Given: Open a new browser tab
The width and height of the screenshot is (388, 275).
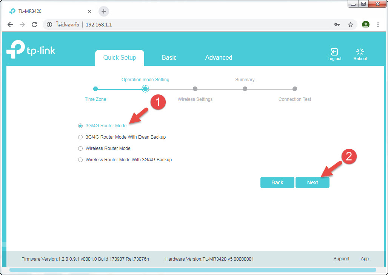Looking at the screenshot, I should [104, 11].
